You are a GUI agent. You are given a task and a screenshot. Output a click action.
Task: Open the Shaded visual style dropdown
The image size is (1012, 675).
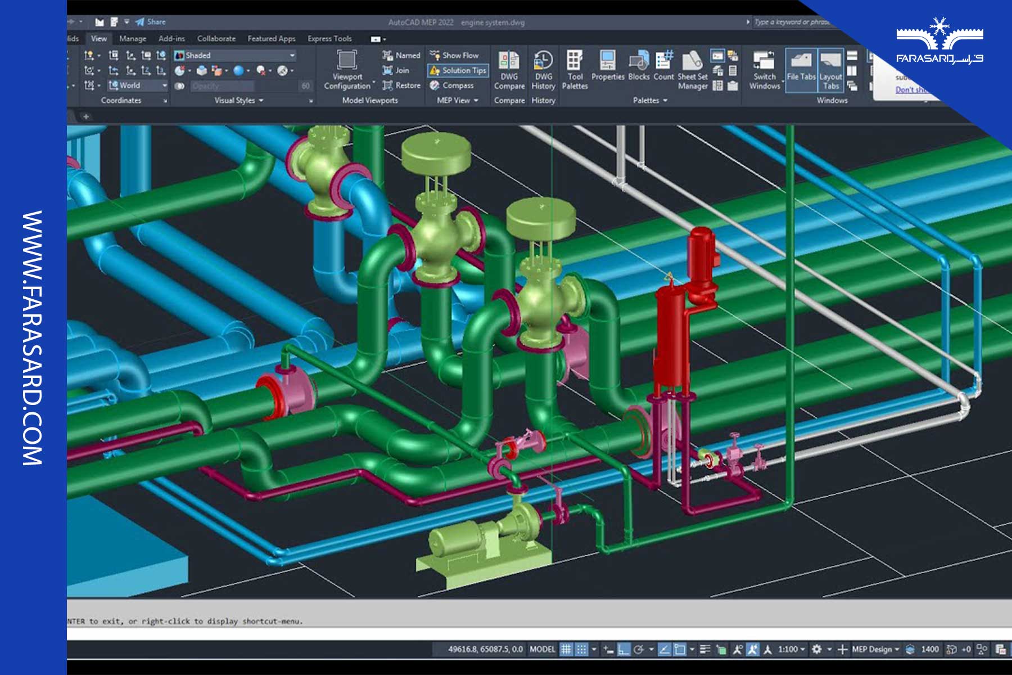click(292, 55)
